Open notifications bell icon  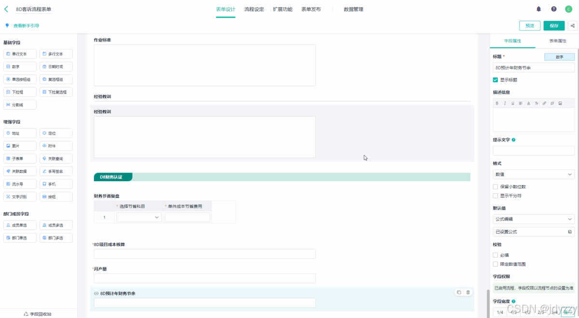(x=539, y=9)
